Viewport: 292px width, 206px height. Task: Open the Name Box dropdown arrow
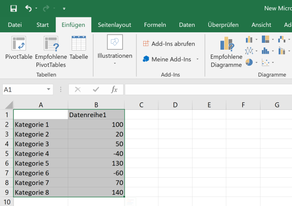pos(48,90)
